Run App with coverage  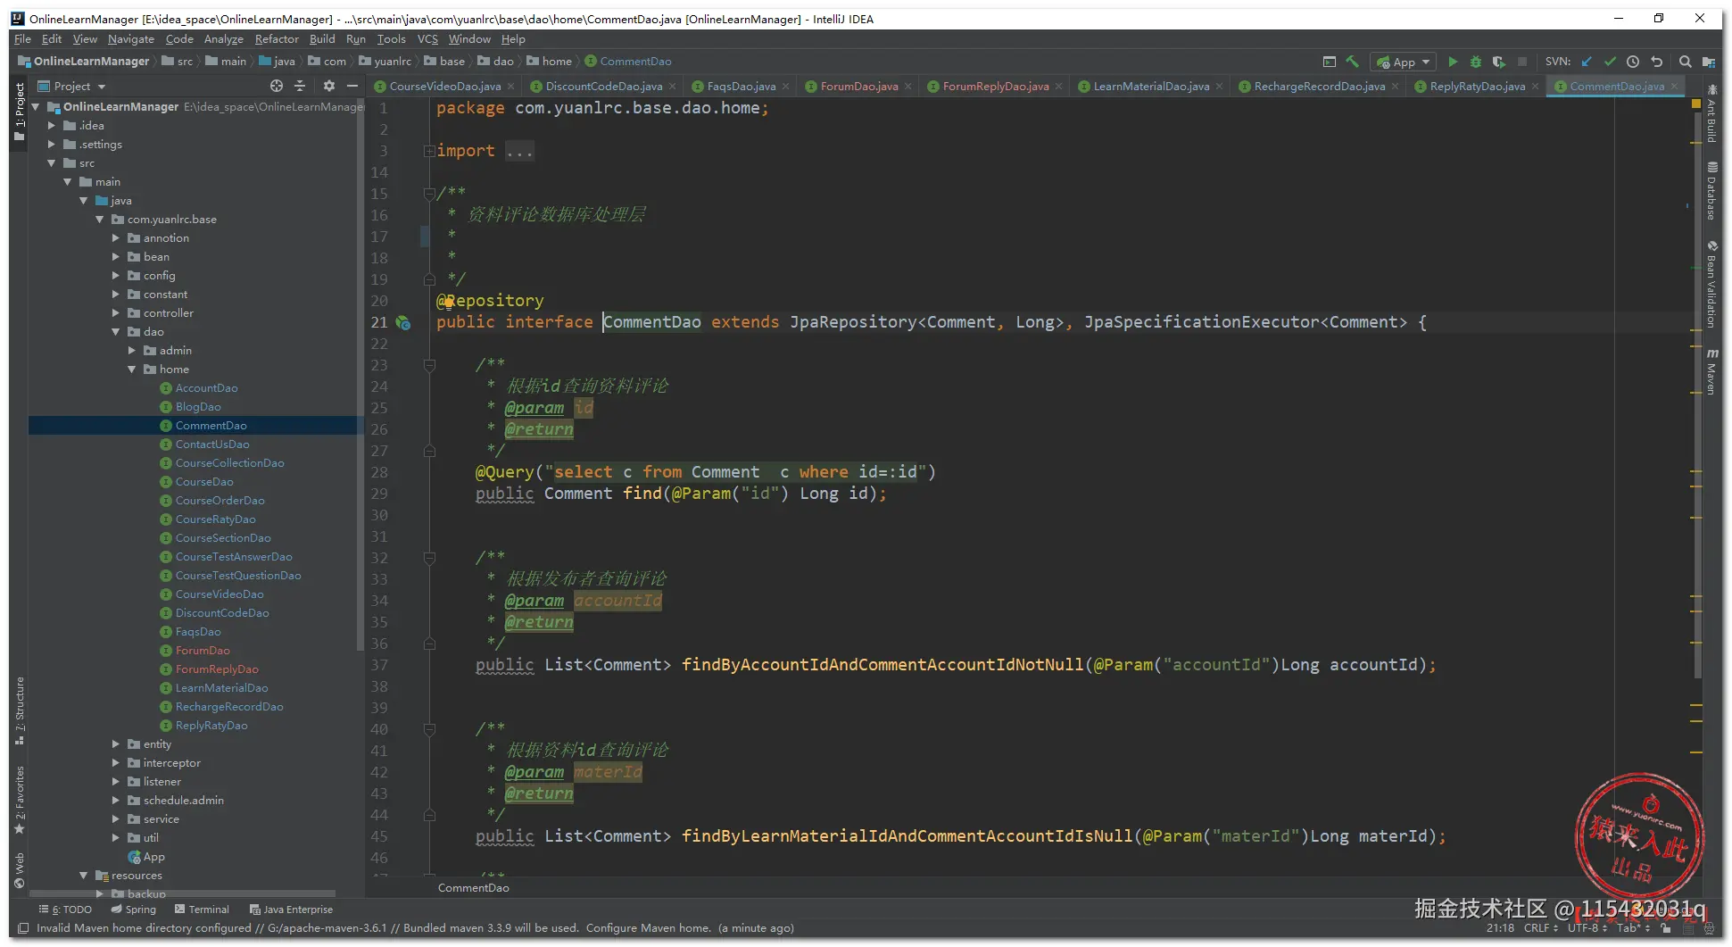click(x=1499, y=62)
